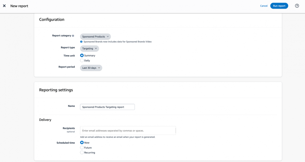Image resolution: width=305 pixels, height=162 pixels.
Task: Set scheduled time to Now
Action: pyautogui.click(x=82, y=143)
